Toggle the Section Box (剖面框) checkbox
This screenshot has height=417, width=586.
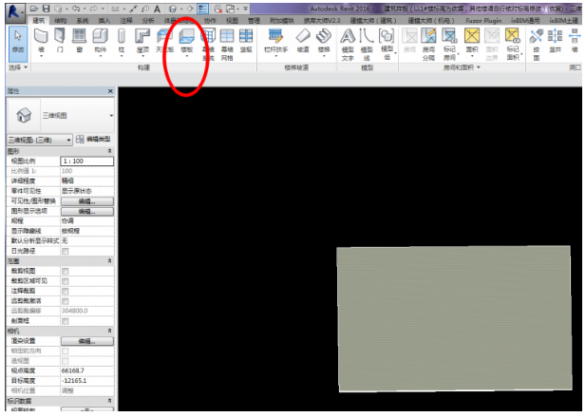66,321
